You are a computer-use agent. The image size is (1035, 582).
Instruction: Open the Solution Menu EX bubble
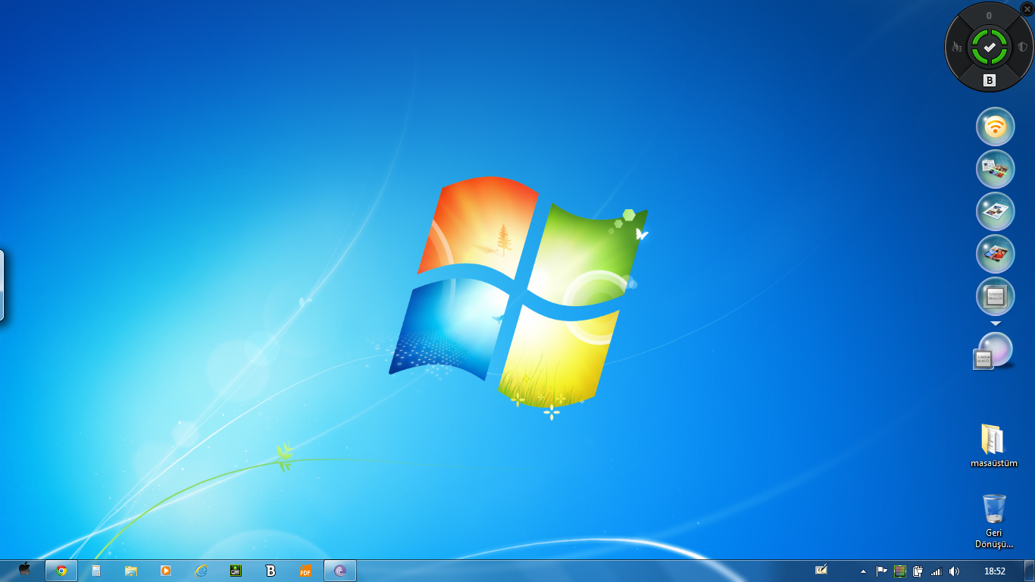995,296
